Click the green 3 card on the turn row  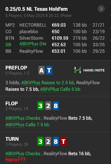coord(40,141)
